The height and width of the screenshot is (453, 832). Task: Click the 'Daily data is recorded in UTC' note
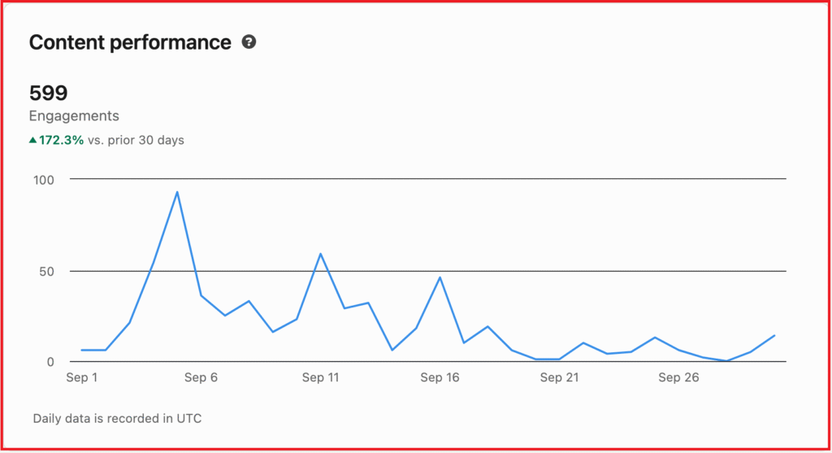(117, 419)
